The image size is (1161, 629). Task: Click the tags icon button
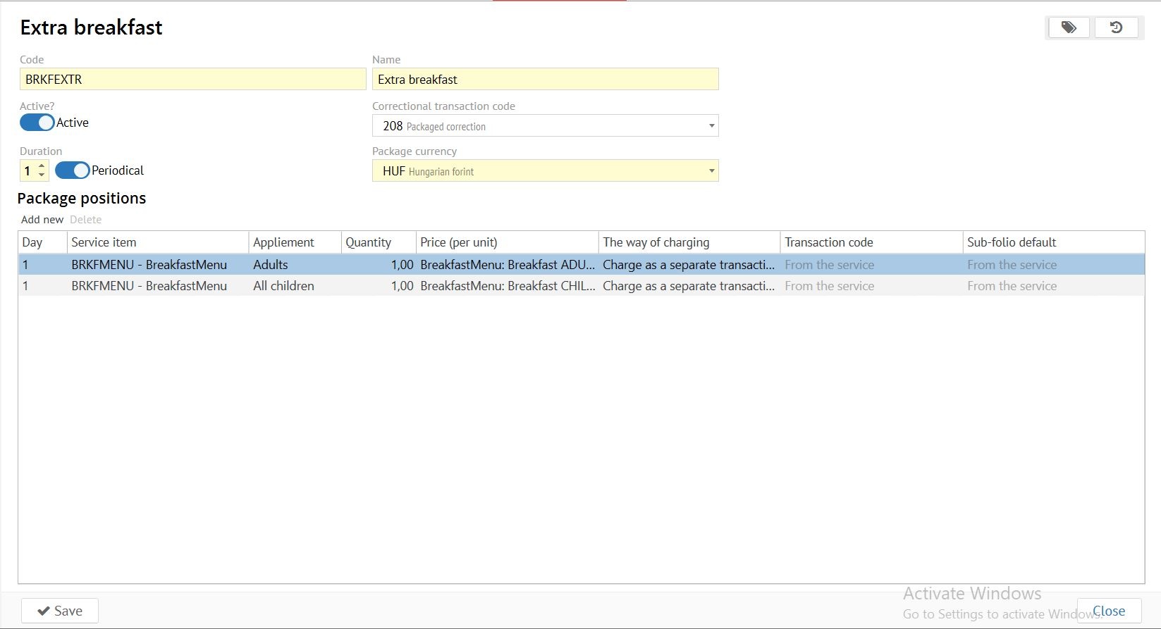pos(1069,27)
